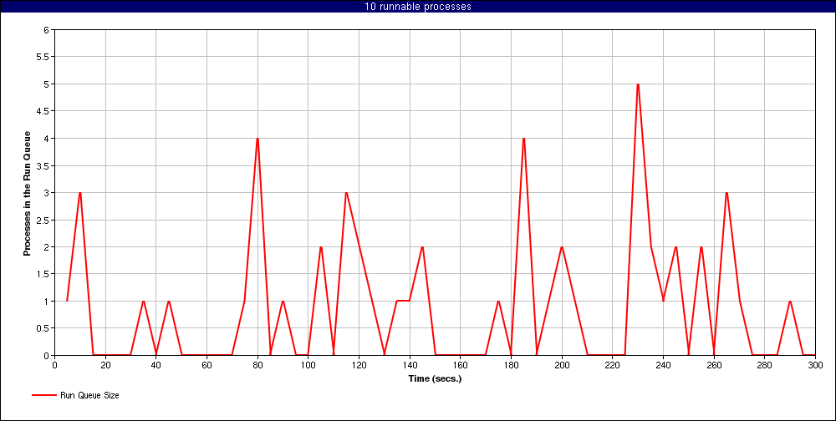
Task: Click the peak of 2 at 105 seconds
Action: tap(321, 246)
